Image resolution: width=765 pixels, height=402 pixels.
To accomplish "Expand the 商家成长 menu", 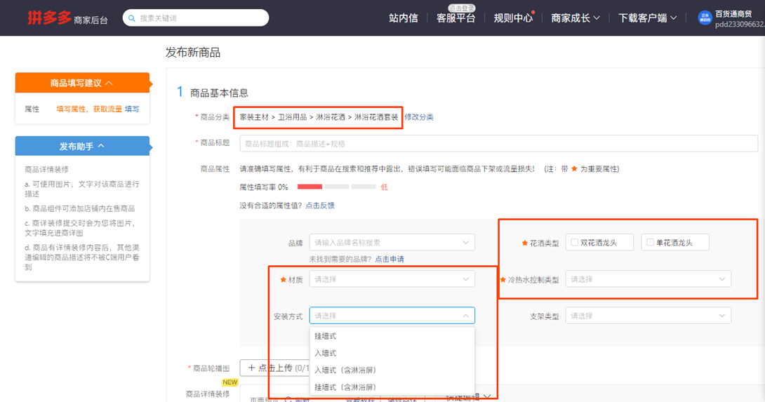I will 576,18.
